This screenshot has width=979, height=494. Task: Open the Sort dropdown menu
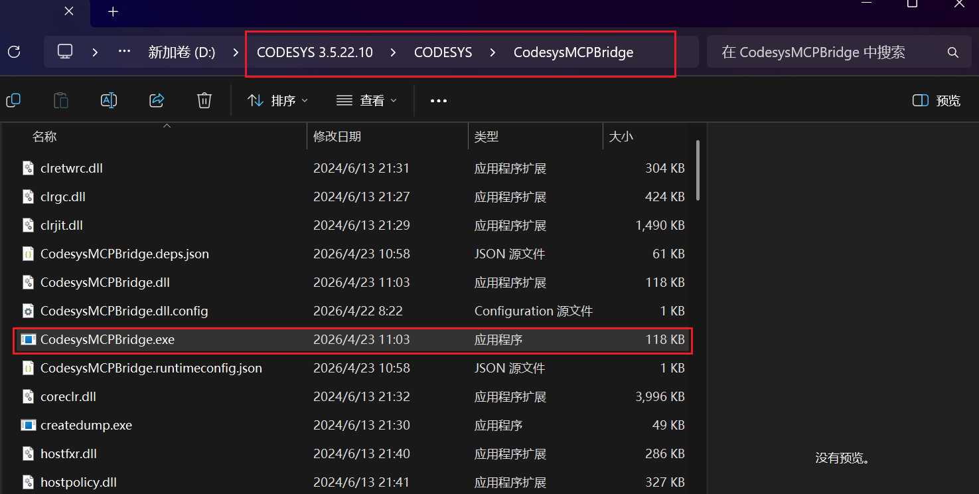pyautogui.click(x=277, y=100)
